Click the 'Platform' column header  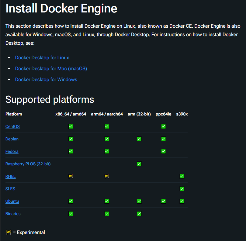pos(14,114)
